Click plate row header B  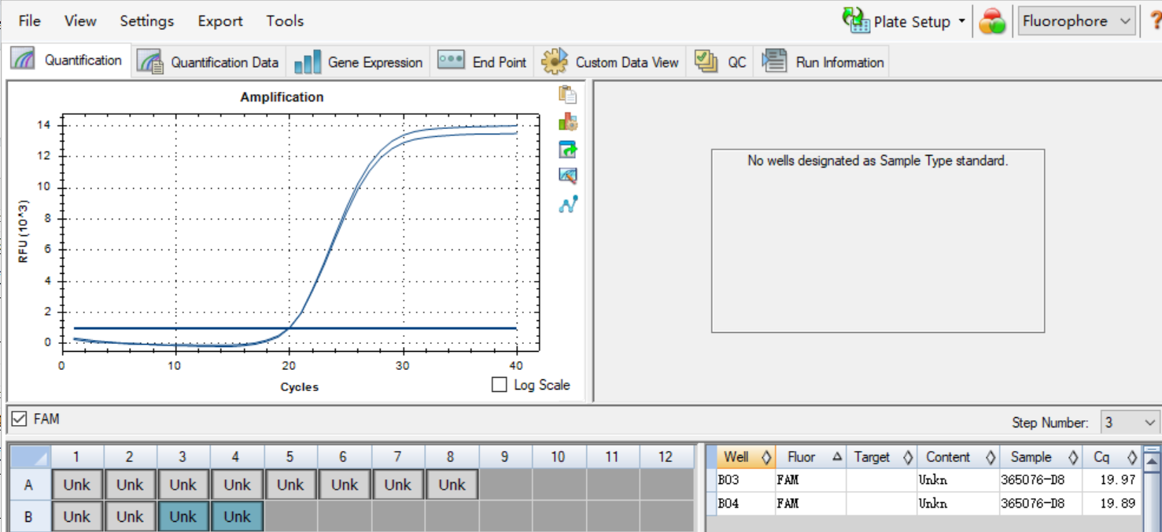click(29, 516)
